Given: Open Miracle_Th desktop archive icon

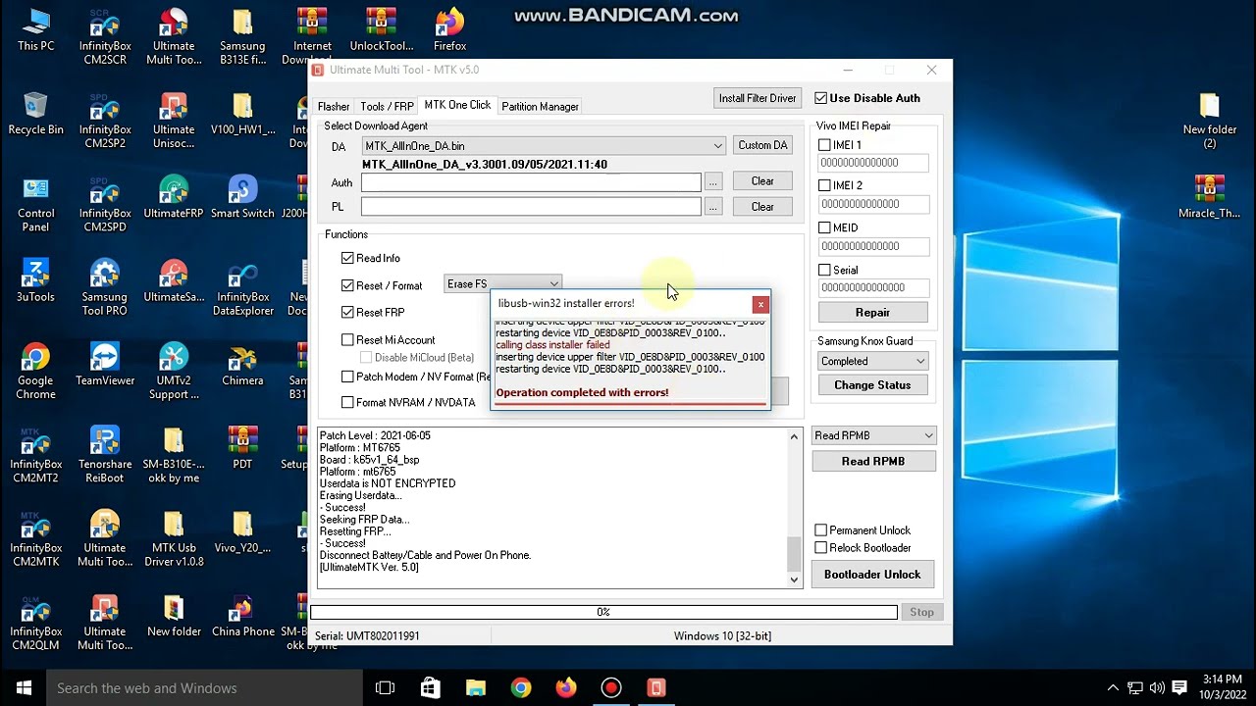Looking at the screenshot, I should [x=1209, y=198].
